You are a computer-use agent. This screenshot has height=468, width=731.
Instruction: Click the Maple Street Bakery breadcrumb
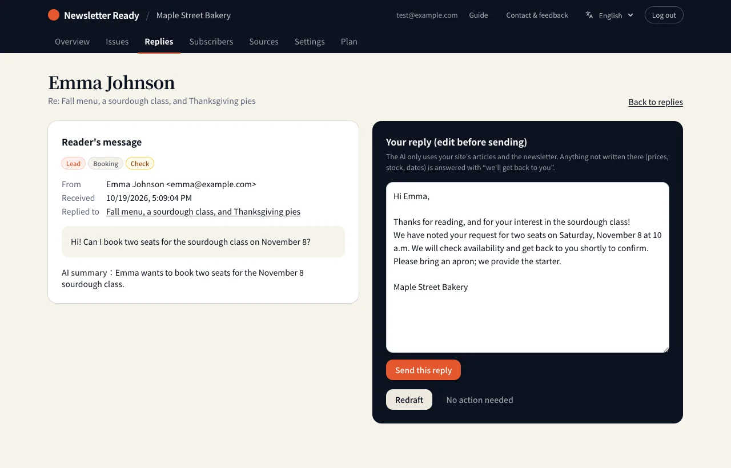[x=194, y=15]
